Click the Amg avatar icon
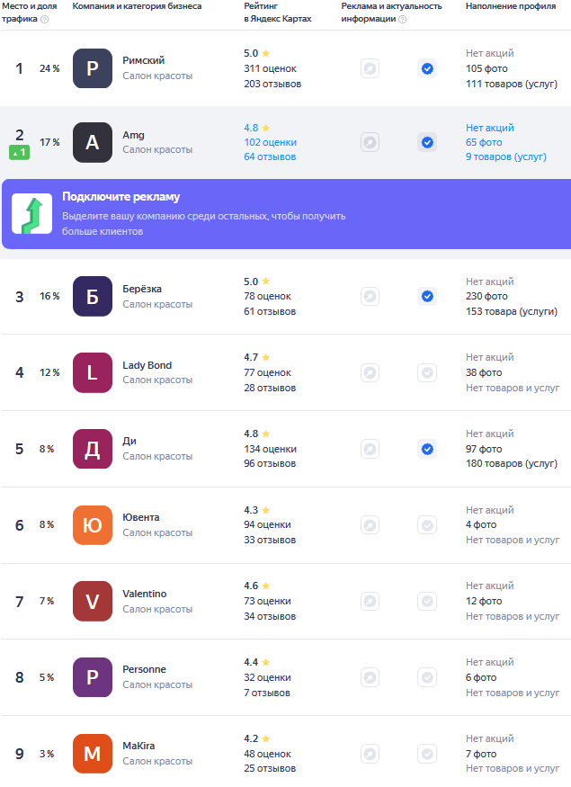Image resolution: width=571 pixels, height=787 pixels. (x=93, y=142)
